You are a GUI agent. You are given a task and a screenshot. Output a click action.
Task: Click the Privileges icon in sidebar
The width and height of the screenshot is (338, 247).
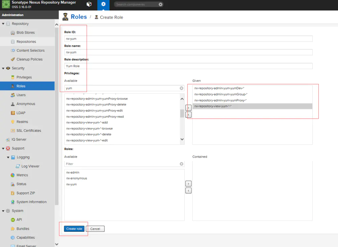click(13, 77)
